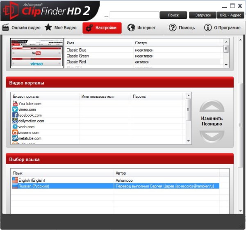Screen dimensions: 246x230
Task: Click the Поиск button
Action: tap(173, 15)
